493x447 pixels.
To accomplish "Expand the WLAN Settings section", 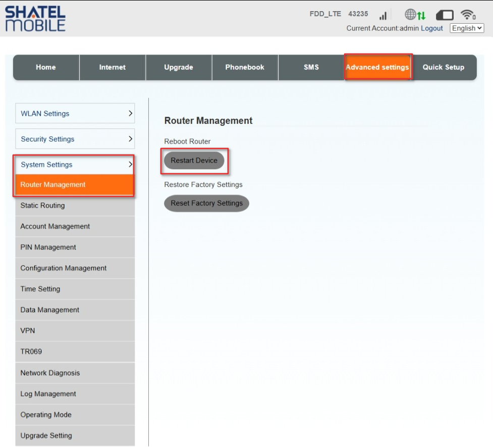I will [75, 113].
